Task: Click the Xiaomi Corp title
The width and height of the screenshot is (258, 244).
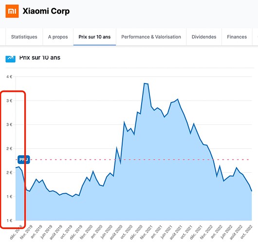Action: tap(46, 11)
